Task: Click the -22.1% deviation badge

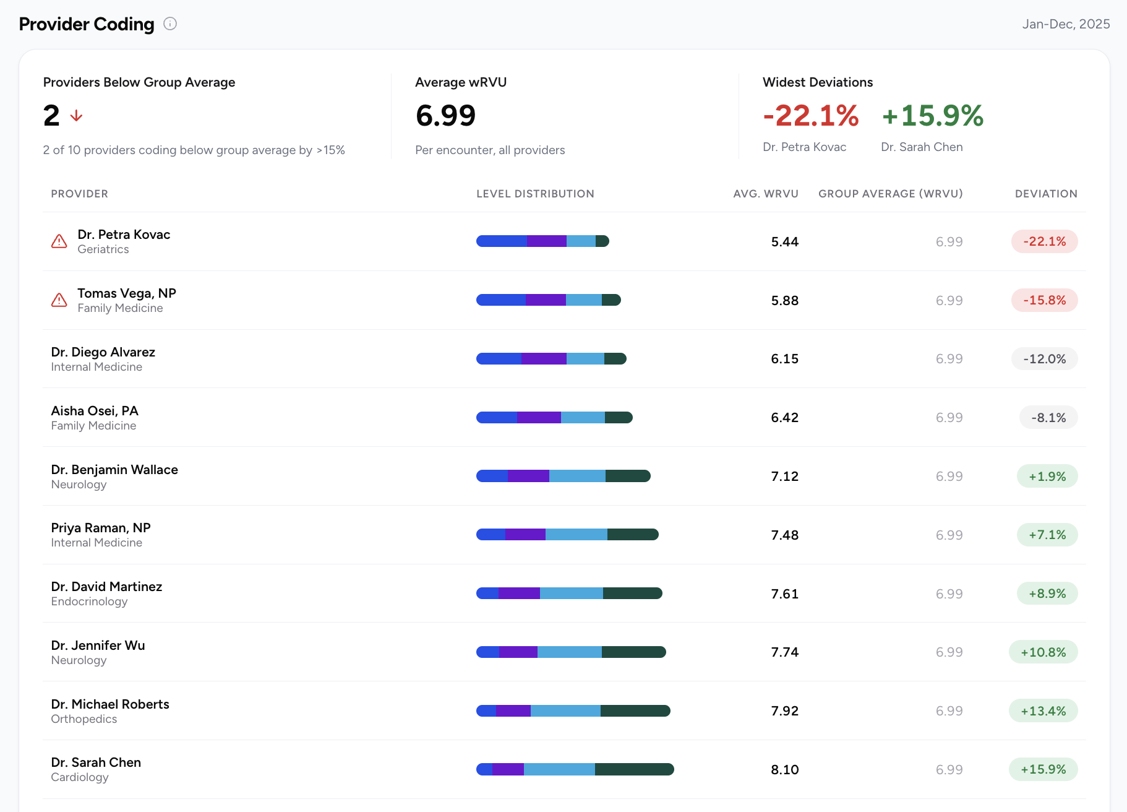Action: coord(1044,241)
